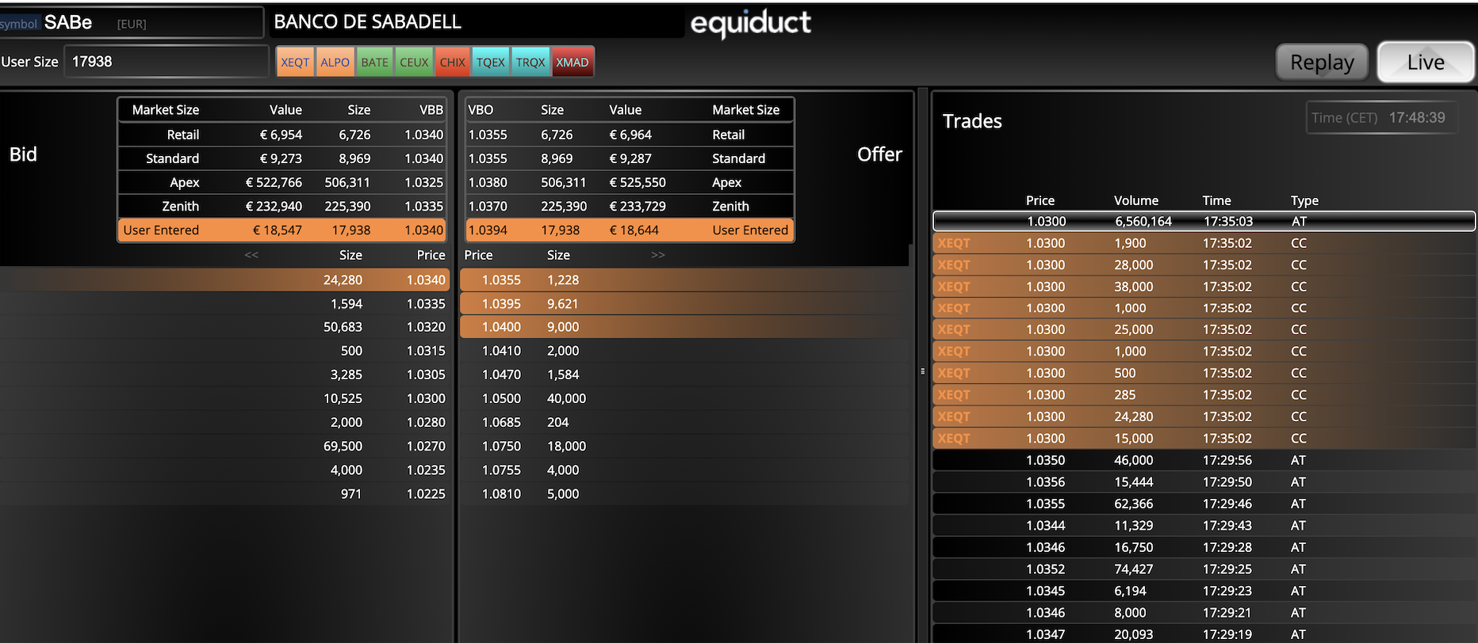Switch to Replay mode

click(1322, 62)
